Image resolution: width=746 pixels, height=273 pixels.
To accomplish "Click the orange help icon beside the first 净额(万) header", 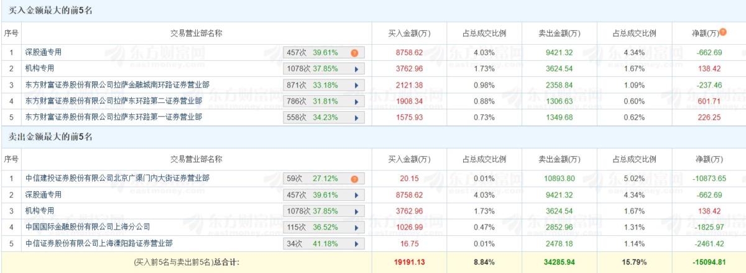I will 723,32.
